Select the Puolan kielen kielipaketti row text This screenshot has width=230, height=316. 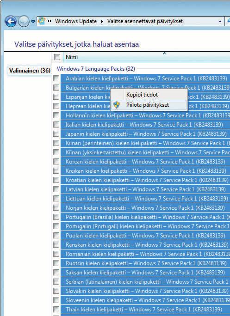[145, 236]
